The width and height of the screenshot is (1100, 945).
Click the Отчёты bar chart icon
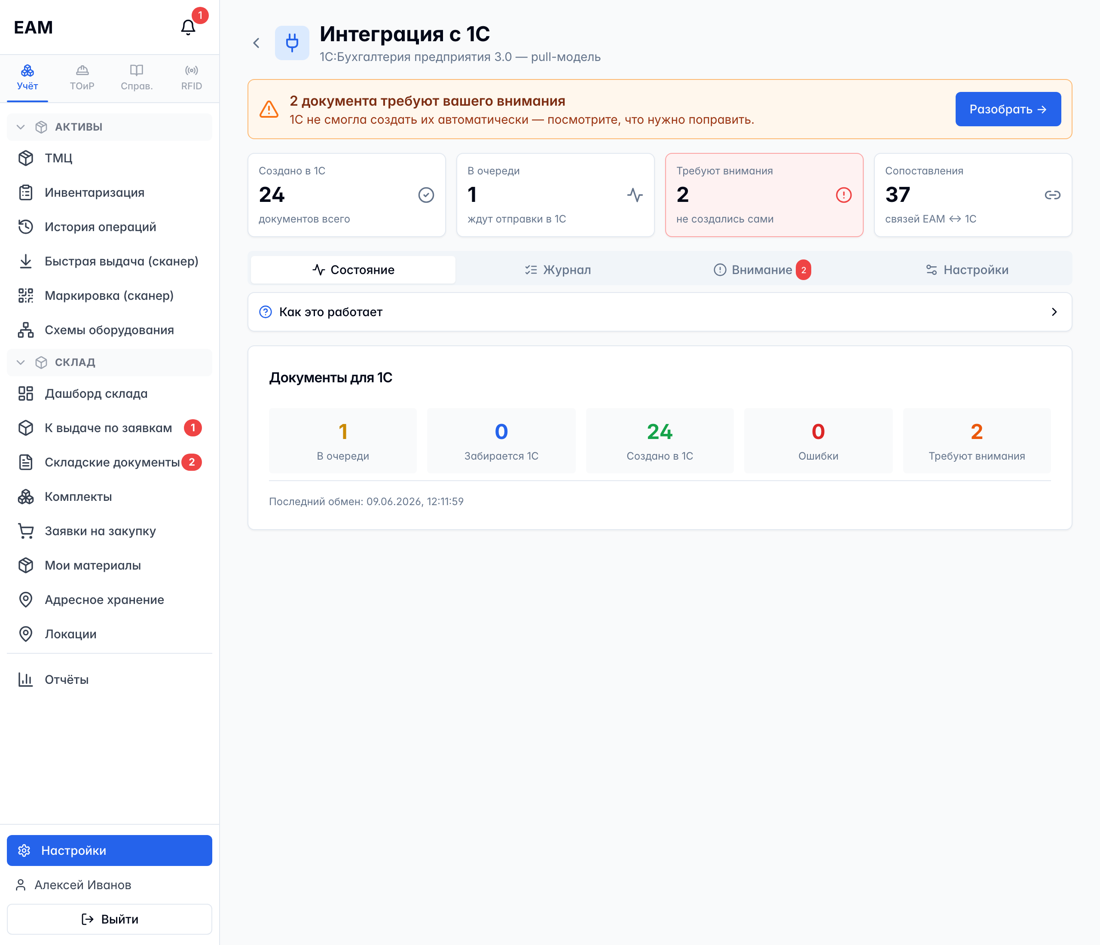click(25, 680)
